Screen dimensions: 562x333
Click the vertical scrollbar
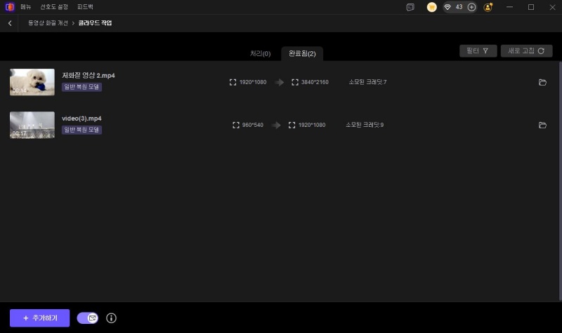point(560,181)
